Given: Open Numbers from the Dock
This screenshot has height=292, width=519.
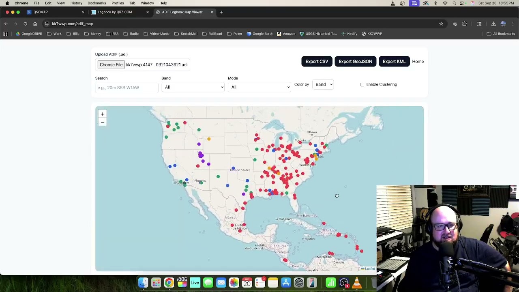Looking at the screenshot, I should click(x=331, y=283).
